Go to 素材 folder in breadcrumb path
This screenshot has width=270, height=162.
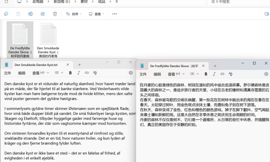[x=84, y=2]
